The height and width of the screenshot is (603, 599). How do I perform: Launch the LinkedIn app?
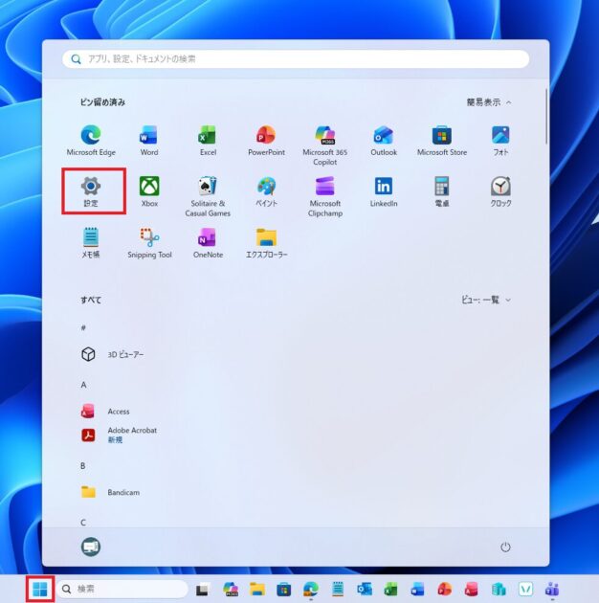tap(384, 191)
